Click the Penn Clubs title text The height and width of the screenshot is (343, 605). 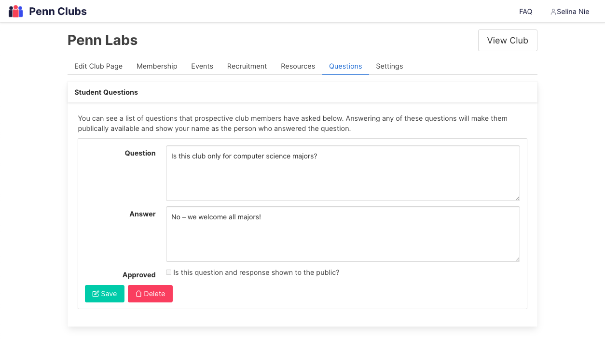pos(58,11)
